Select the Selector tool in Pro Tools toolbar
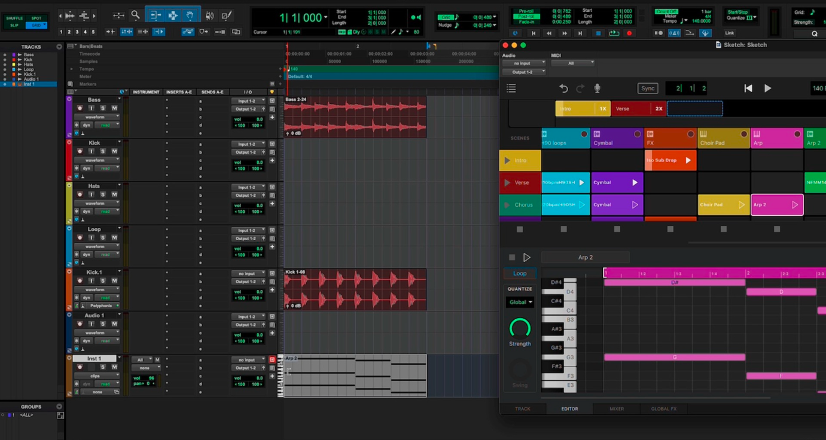The width and height of the screenshot is (826, 440). tap(173, 15)
